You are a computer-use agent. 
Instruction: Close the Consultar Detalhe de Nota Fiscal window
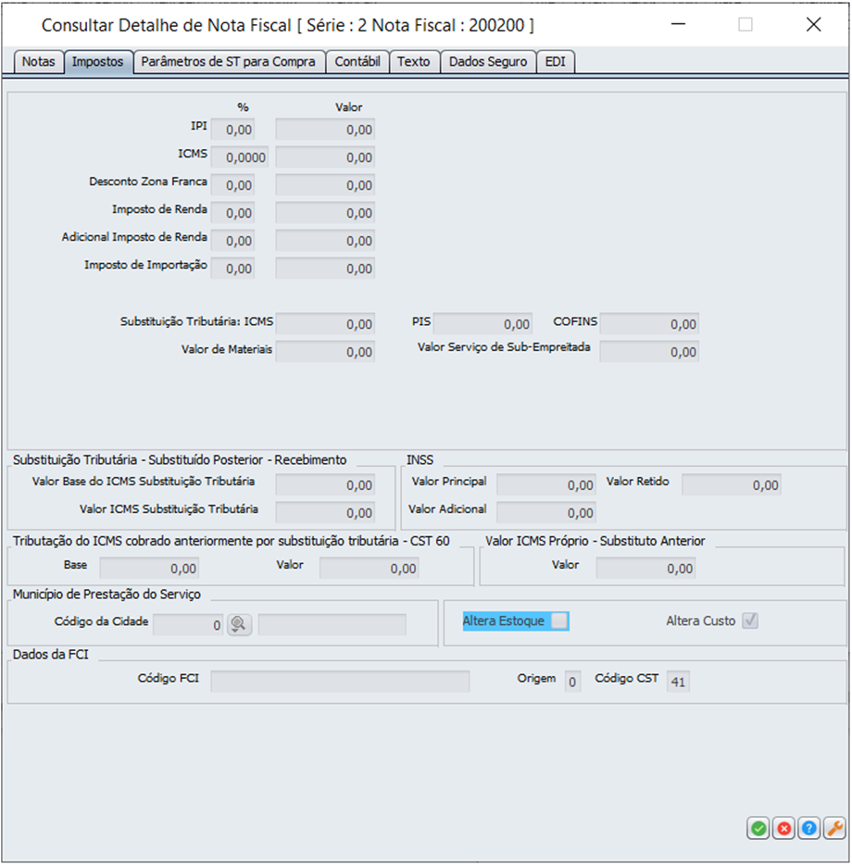point(813,24)
